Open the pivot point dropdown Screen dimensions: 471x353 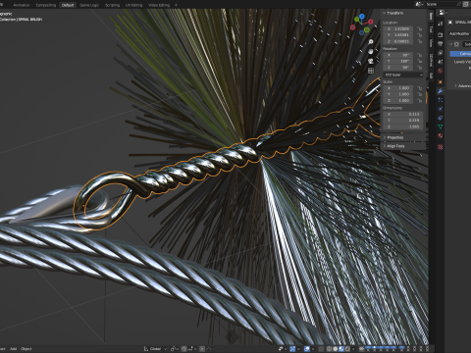pos(174,349)
